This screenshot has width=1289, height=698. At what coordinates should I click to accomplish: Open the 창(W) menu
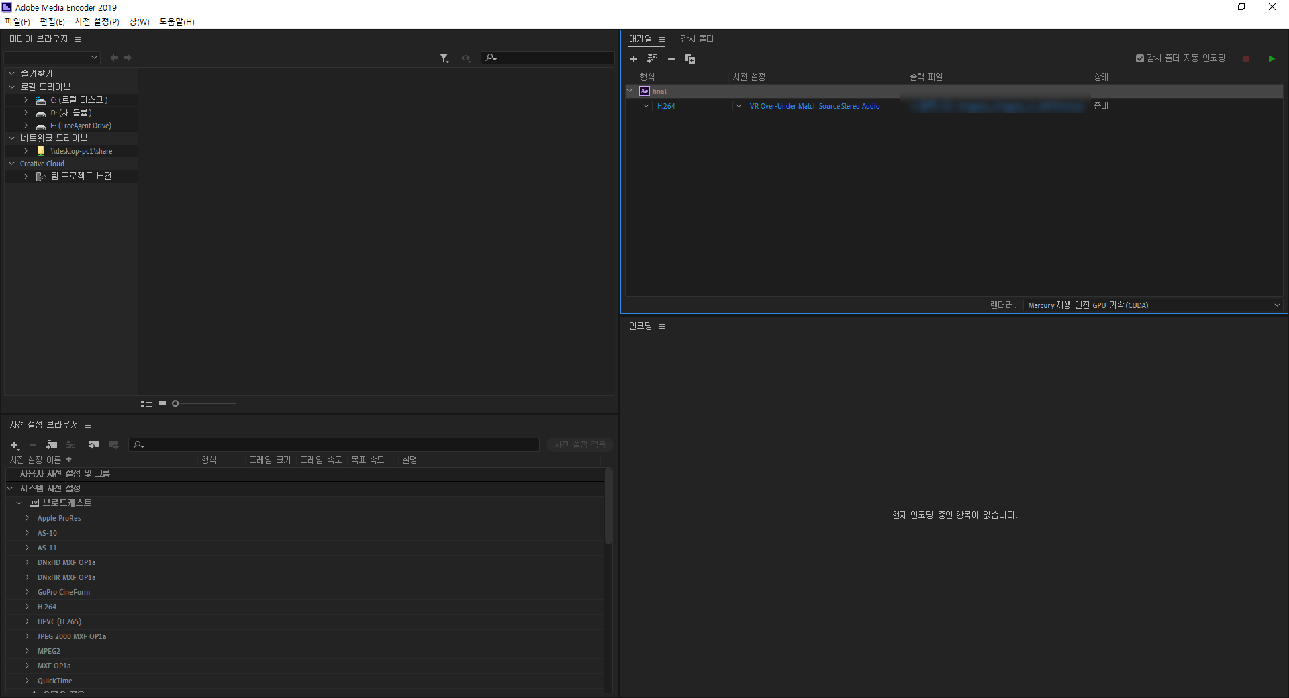tap(140, 22)
